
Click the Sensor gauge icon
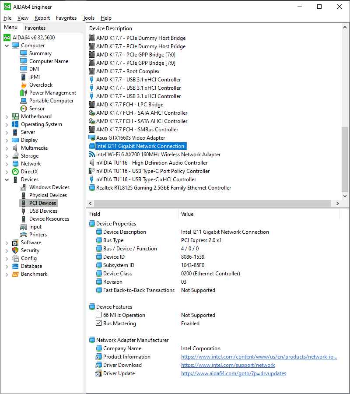pyautogui.click(x=24, y=109)
